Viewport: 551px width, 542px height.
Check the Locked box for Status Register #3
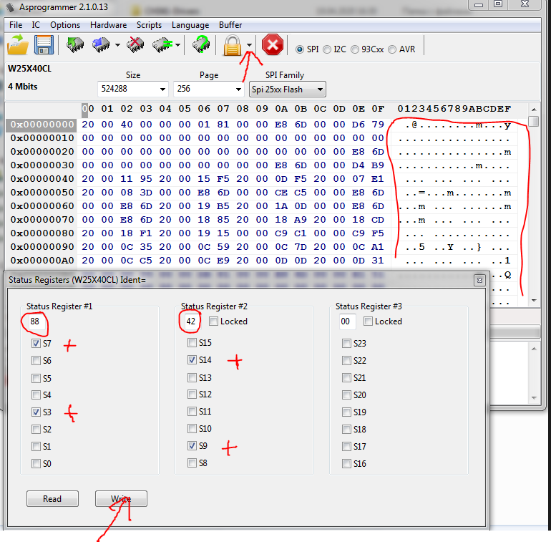(368, 321)
